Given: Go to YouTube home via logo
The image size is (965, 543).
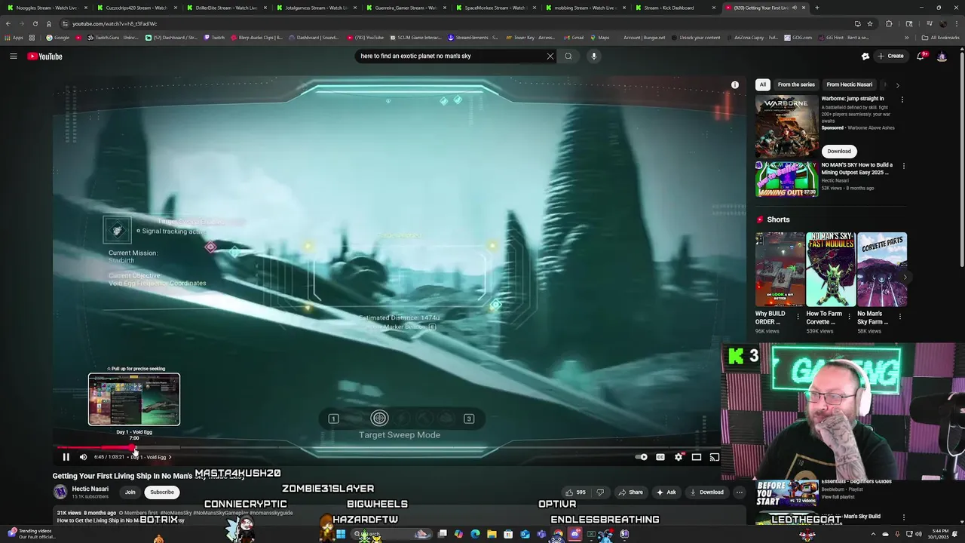Looking at the screenshot, I should click(x=45, y=56).
